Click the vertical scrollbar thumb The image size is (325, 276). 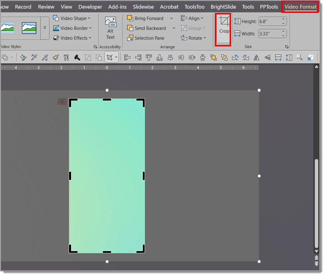316,203
